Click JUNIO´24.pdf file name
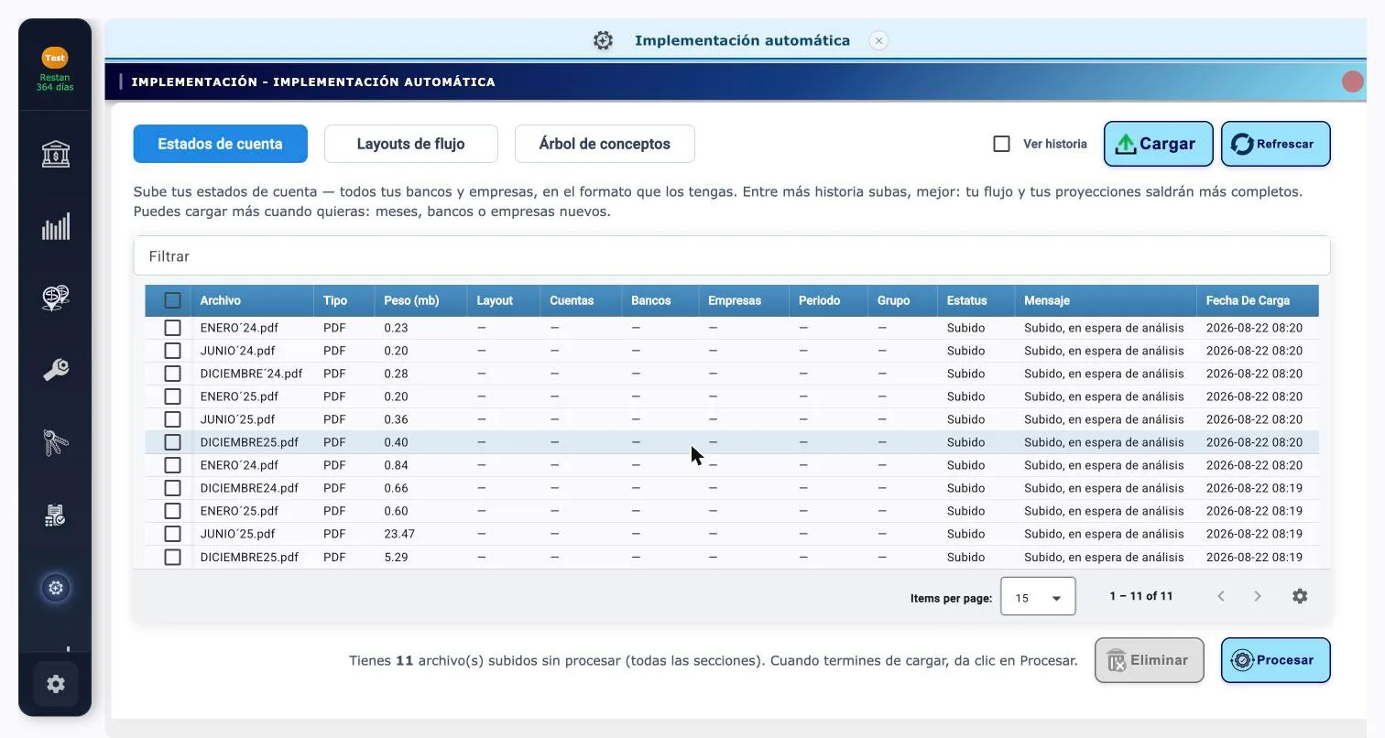 [237, 351]
